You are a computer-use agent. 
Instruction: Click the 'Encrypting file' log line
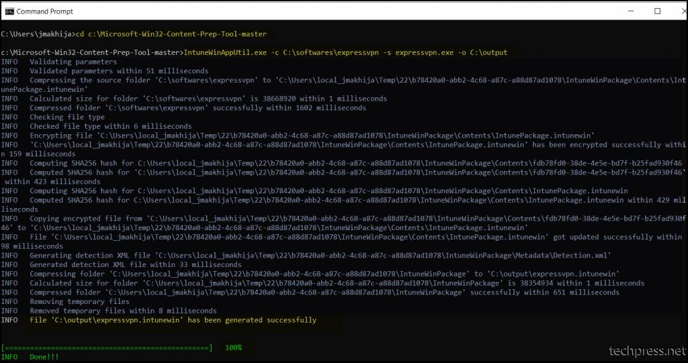pos(298,136)
